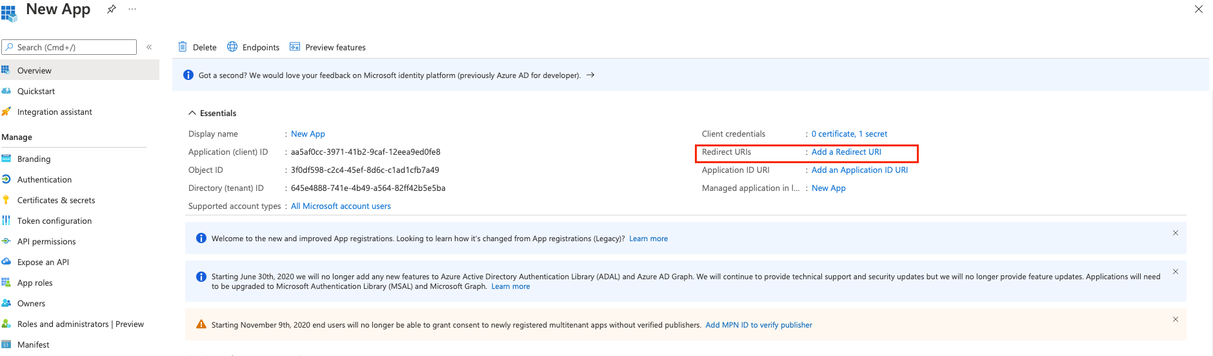Viewport: 1213px width, 356px height.
Task: Open the Manifest page
Action: 33,344
